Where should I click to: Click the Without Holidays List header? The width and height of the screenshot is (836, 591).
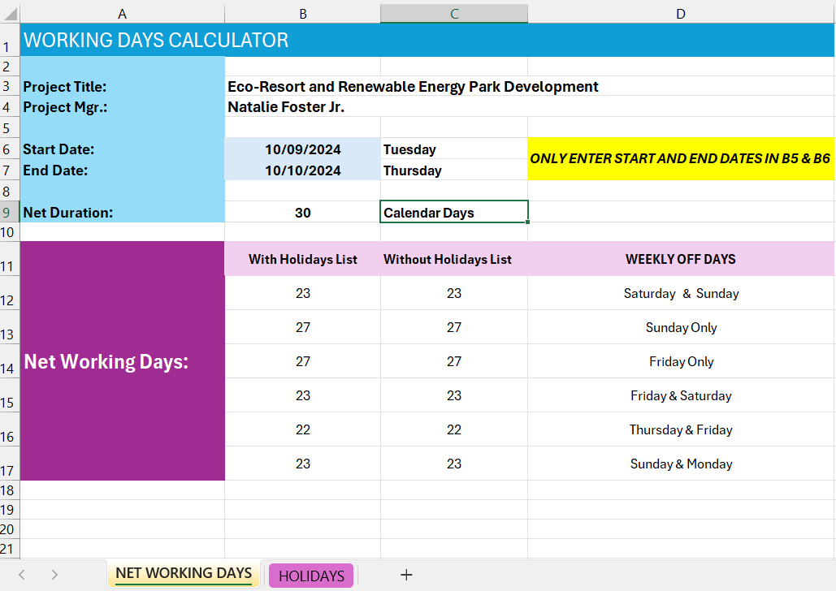(x=454, y=259)
